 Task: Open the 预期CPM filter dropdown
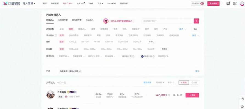[x=64, y=56]
